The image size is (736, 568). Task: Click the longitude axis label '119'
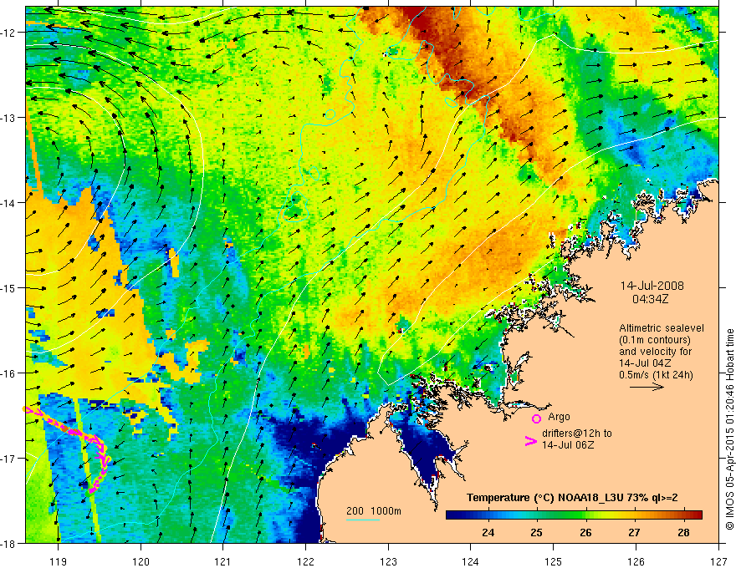tap(59, 561)
